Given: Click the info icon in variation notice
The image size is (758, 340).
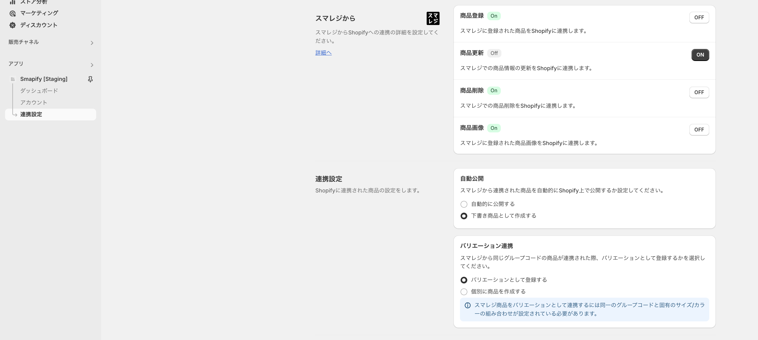Looking at the screenshot, I should pyautogui.click(x=467, y=305).
